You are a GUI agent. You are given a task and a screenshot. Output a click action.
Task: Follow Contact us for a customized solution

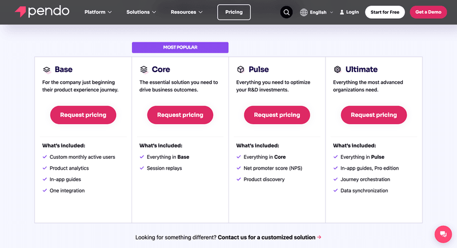click(267, 237)
